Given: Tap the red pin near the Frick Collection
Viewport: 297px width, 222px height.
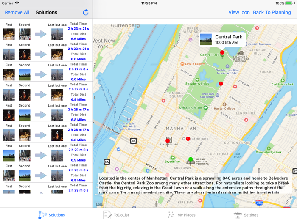Looking at the screenshot, I should (x=221, y=85).
